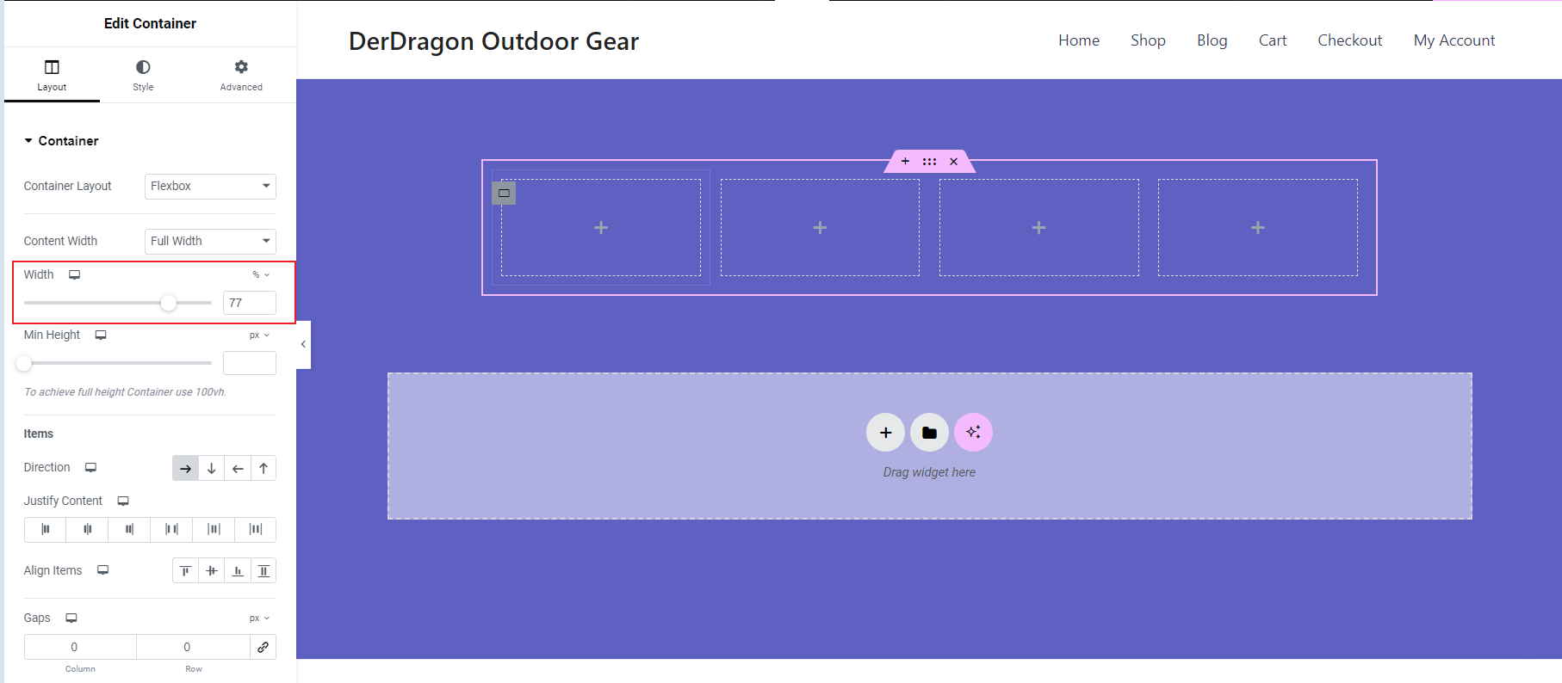Open the template library folder button
Image resolution: width=1562 pixels, height=683 pixels.
pos(929,432)
